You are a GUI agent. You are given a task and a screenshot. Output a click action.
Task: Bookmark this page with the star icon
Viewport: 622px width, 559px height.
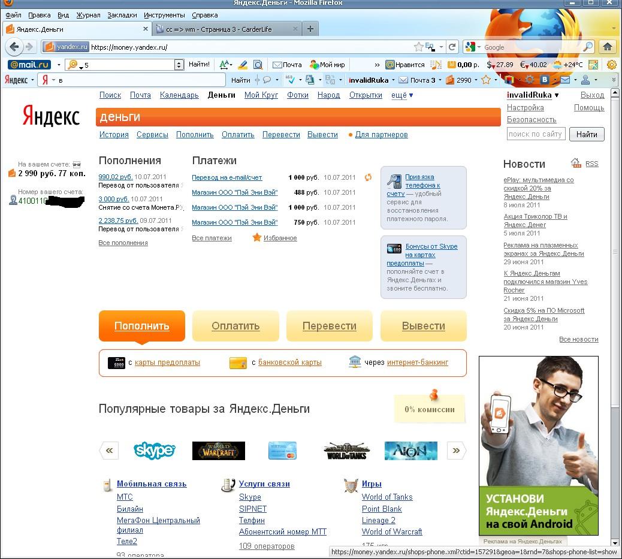click(x=418, y=47)
